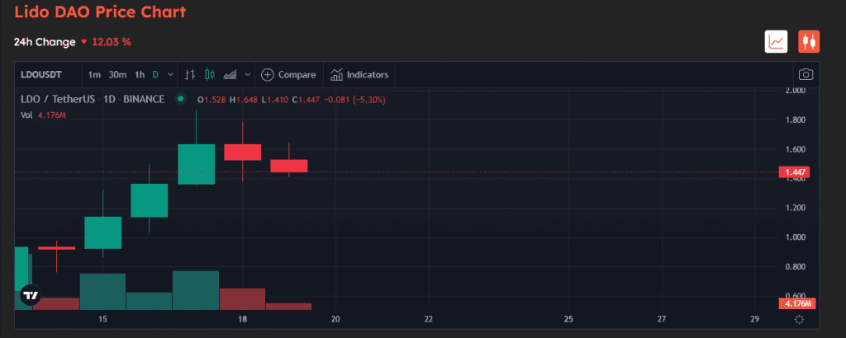This screenshot has height=338, width=846.
Task: Open chart settings gear icon
Action: point(800,320)
